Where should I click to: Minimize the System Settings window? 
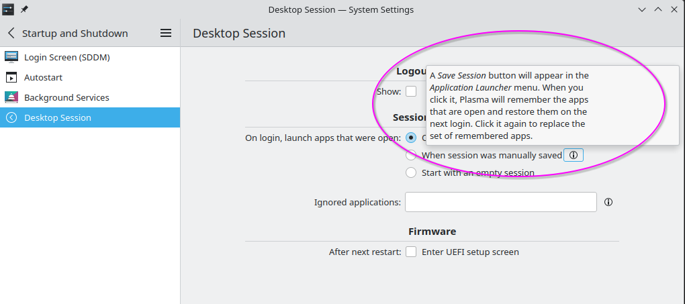[x=642, y=9]
